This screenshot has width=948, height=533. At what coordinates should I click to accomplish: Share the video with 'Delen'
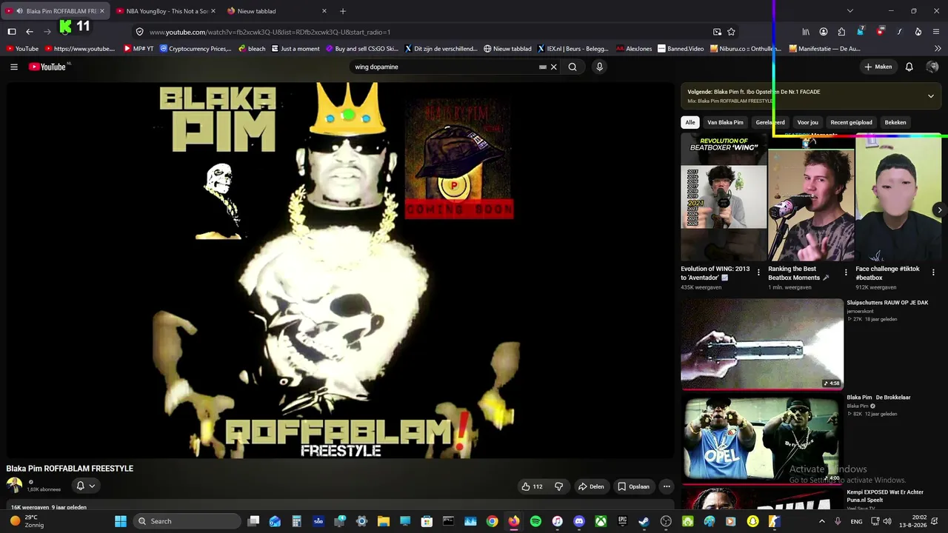pyautogui.click(x=591, y=486)
